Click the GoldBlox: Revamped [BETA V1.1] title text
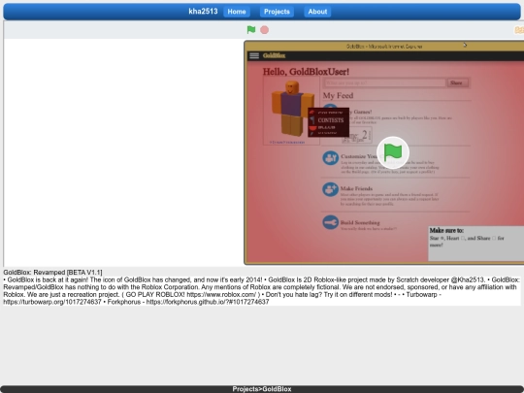The width and height of the screenshot is (524, 393). click(52, 273)
